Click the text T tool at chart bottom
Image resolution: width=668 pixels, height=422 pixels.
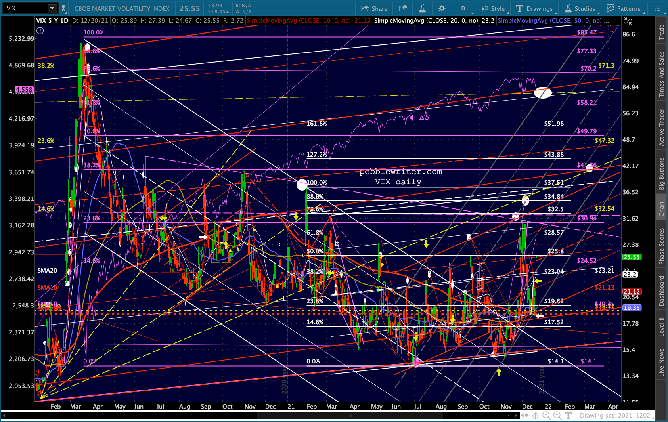tap(568, 415)
